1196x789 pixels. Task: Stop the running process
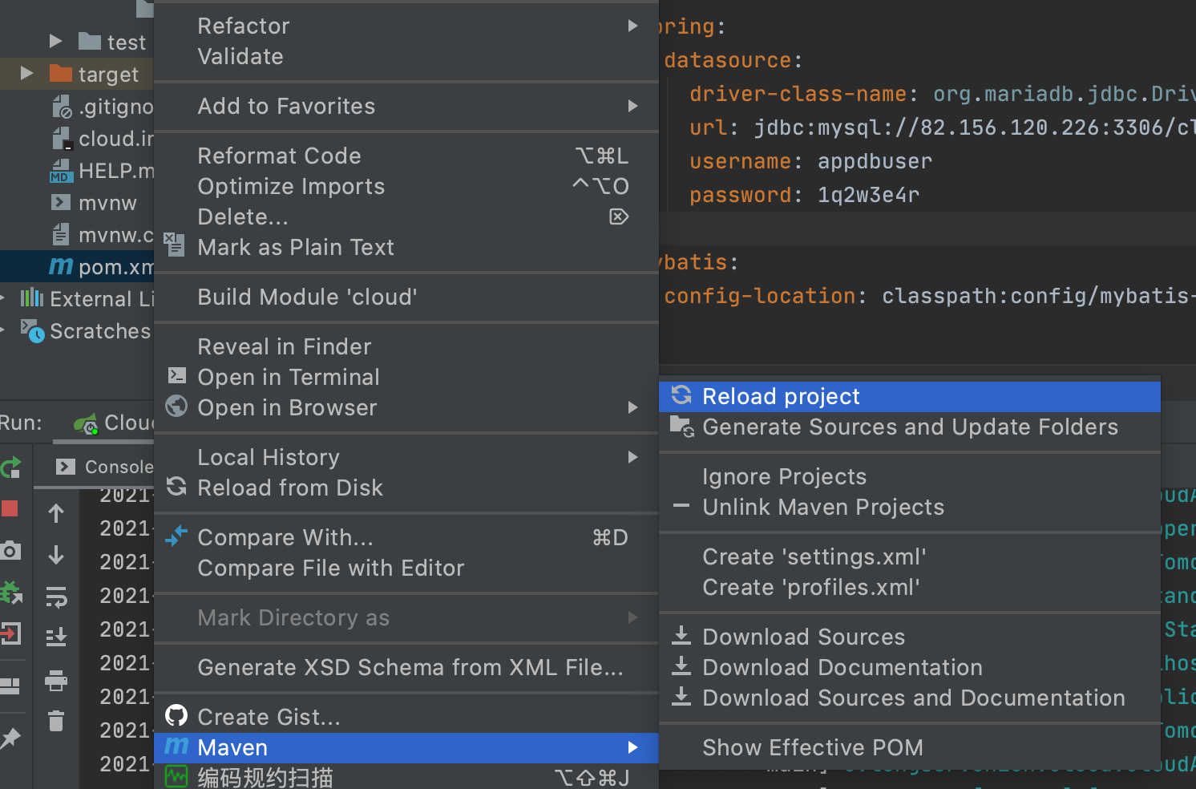[x=10, y=508]
